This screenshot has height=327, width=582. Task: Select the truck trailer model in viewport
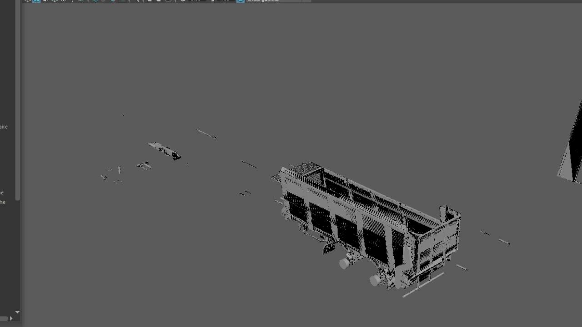tap(364, 223)
